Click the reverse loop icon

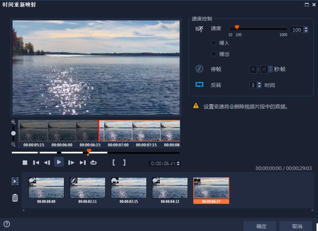click(x=200, y=84)
